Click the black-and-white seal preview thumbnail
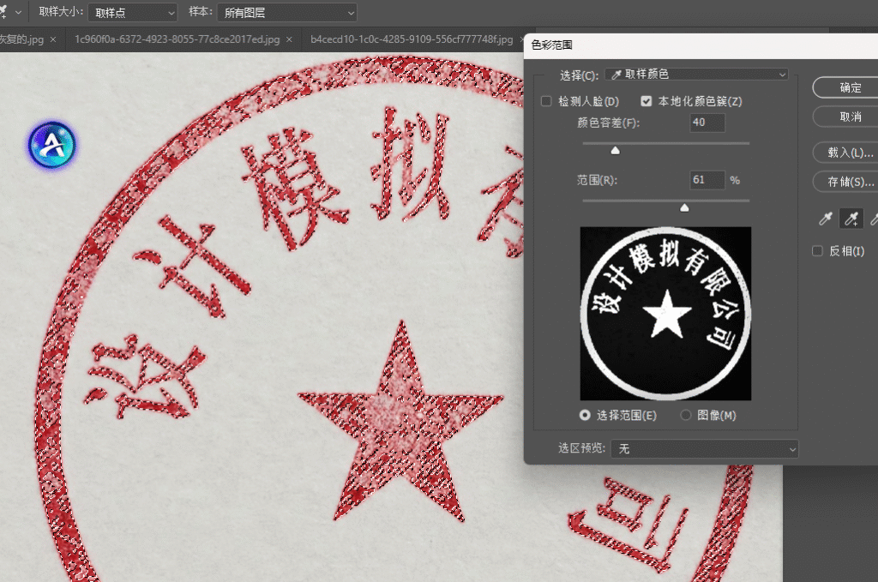This screenshot has height=582, width=878. (x=665, y=314)
